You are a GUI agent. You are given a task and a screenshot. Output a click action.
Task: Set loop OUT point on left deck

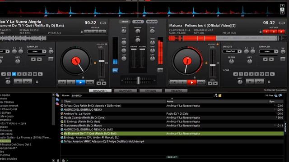coord(27,82)
